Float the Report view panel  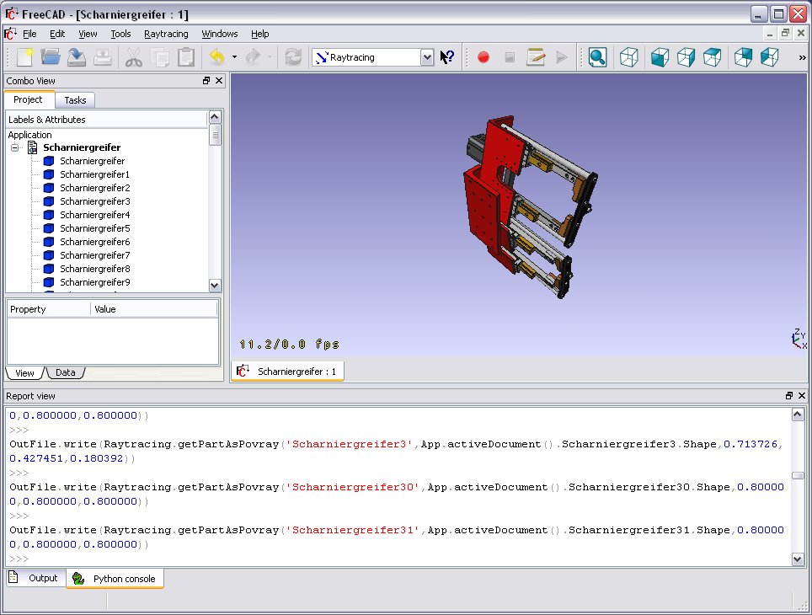tap(788, 396)
